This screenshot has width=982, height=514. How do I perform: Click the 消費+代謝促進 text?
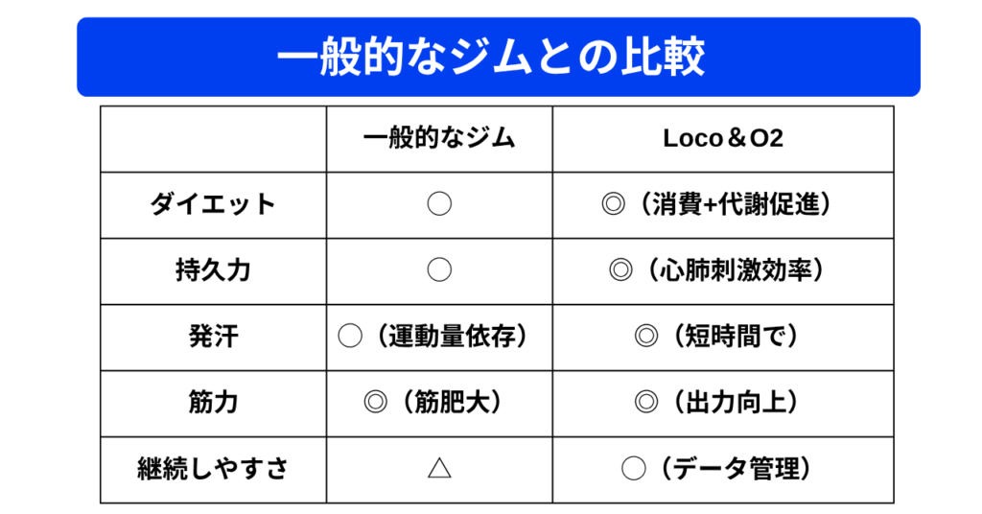point(736,204)
